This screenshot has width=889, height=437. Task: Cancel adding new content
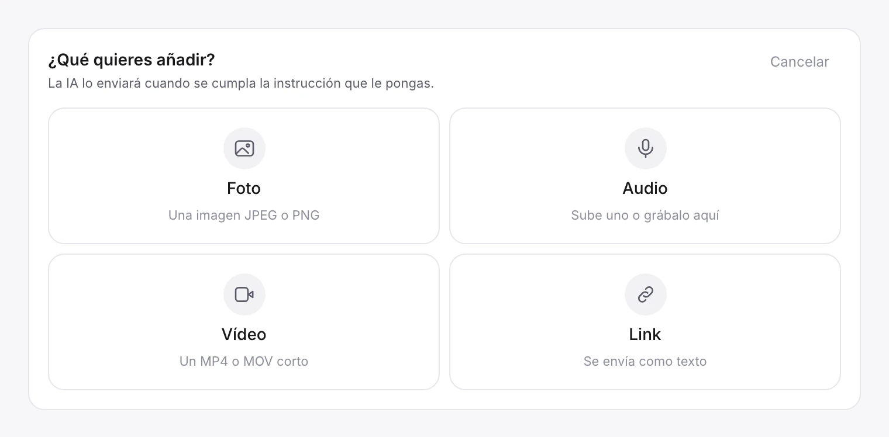(x=800, y=62)
